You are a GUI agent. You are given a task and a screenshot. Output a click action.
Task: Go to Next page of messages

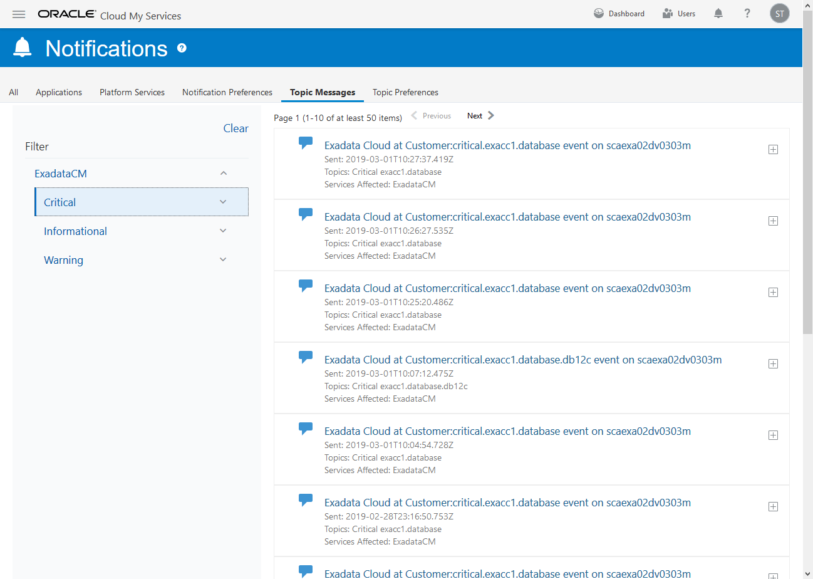coord(480,115)
